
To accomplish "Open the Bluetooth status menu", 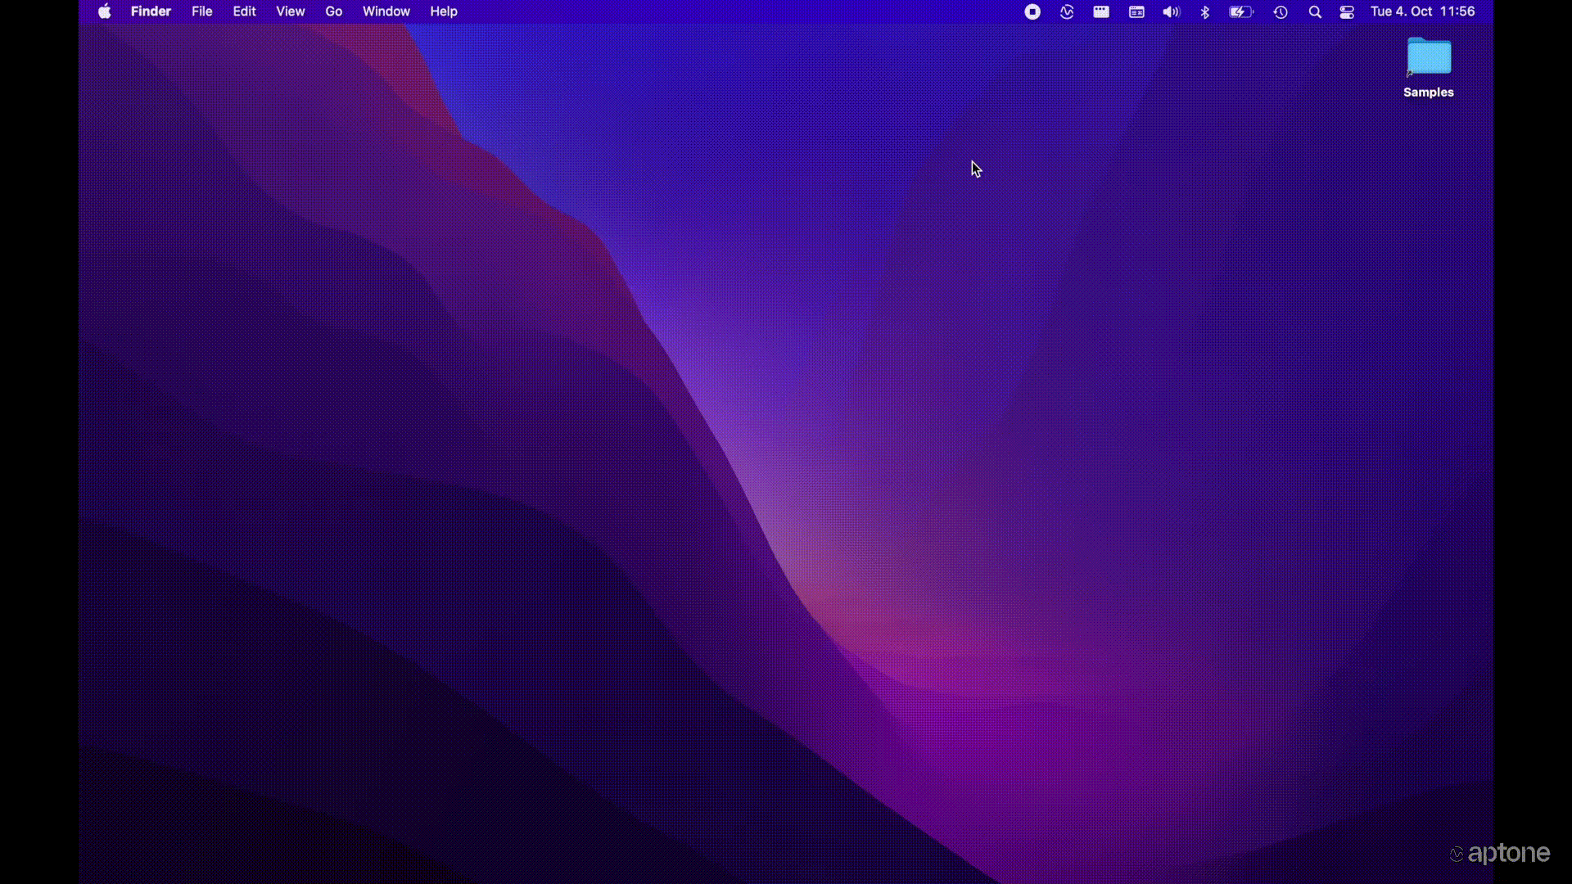I will pyautogui.click(x=1205, y=11).
